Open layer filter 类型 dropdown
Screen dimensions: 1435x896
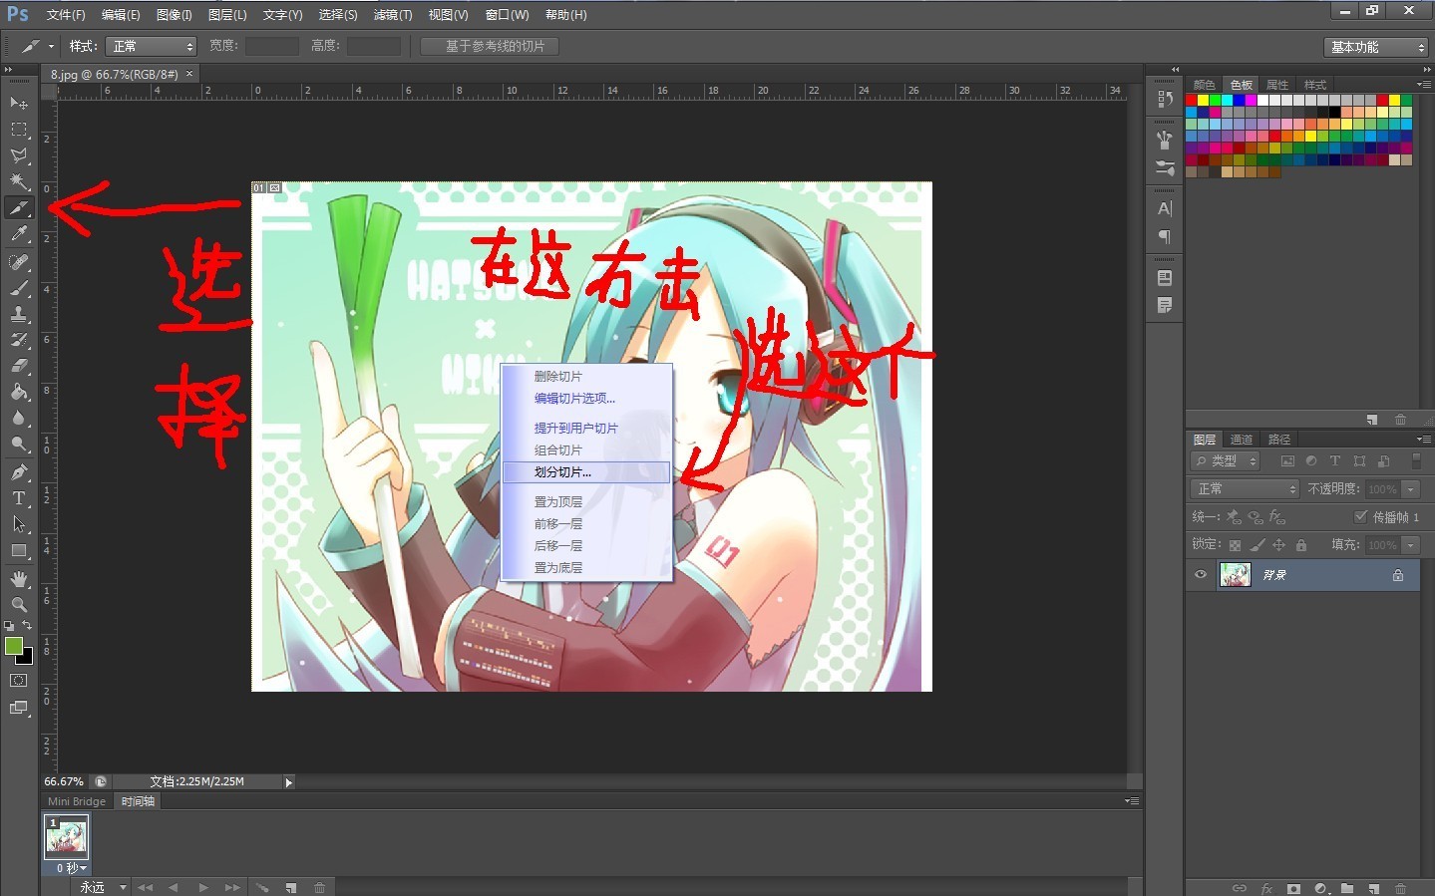(x=1226, y=461)
